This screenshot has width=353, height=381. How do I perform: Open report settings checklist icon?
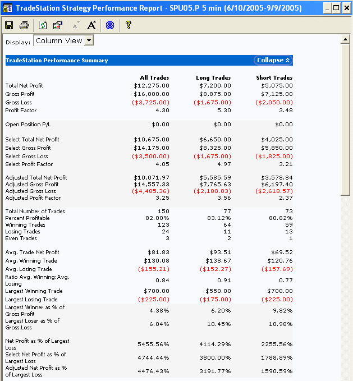[58, 25]
